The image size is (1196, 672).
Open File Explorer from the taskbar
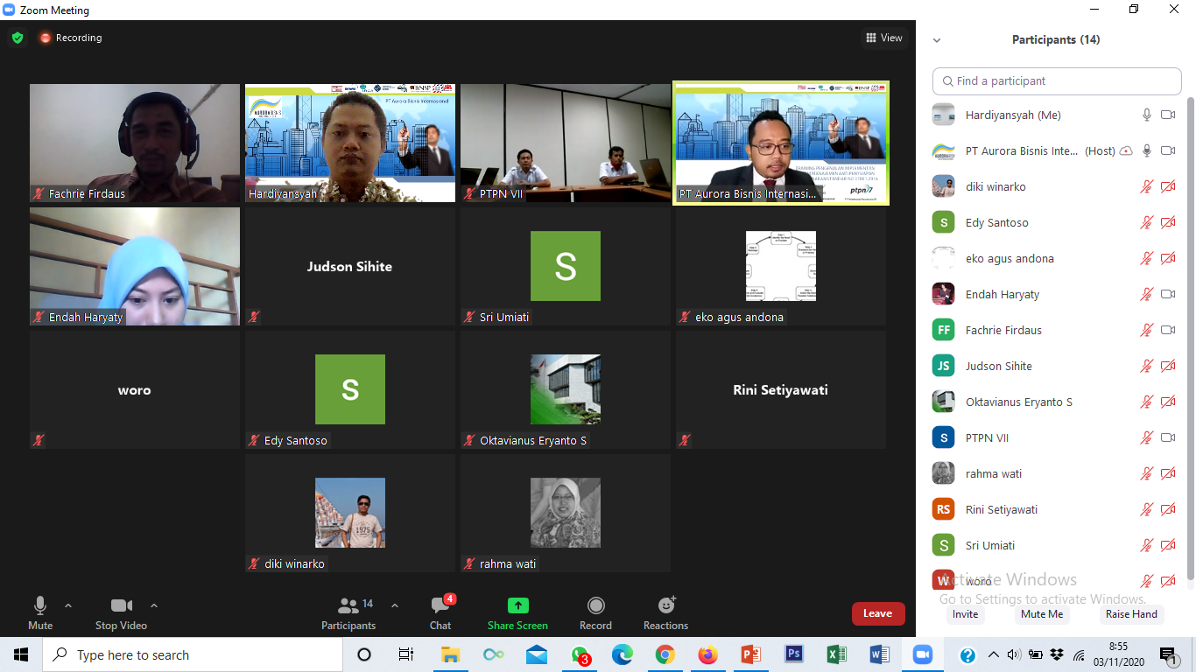tap(451, 654)
